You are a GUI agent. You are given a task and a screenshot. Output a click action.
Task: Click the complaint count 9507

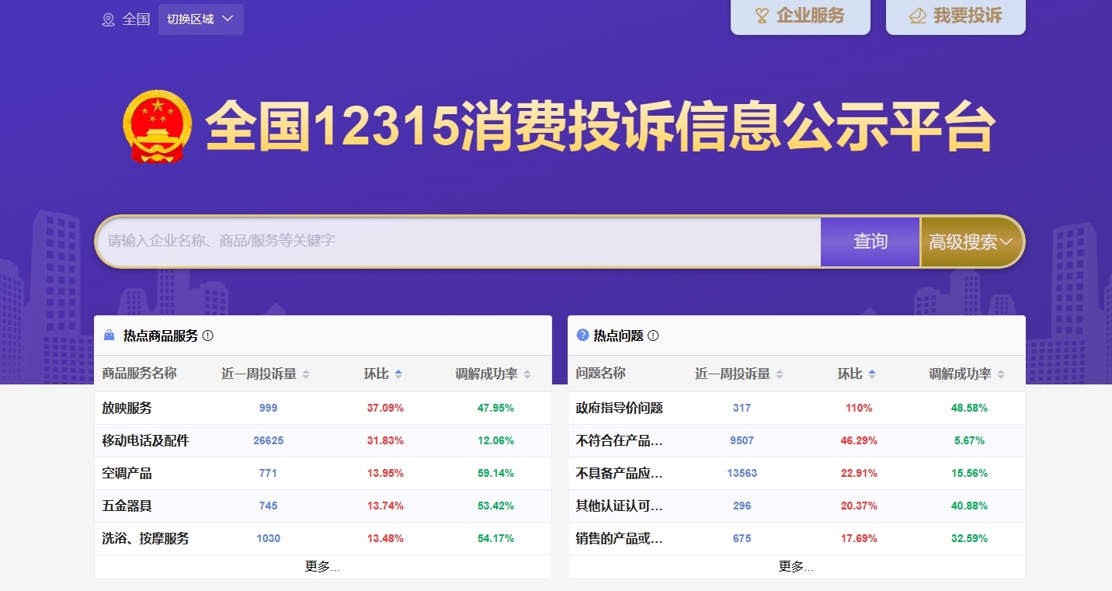tap(742, 440)
